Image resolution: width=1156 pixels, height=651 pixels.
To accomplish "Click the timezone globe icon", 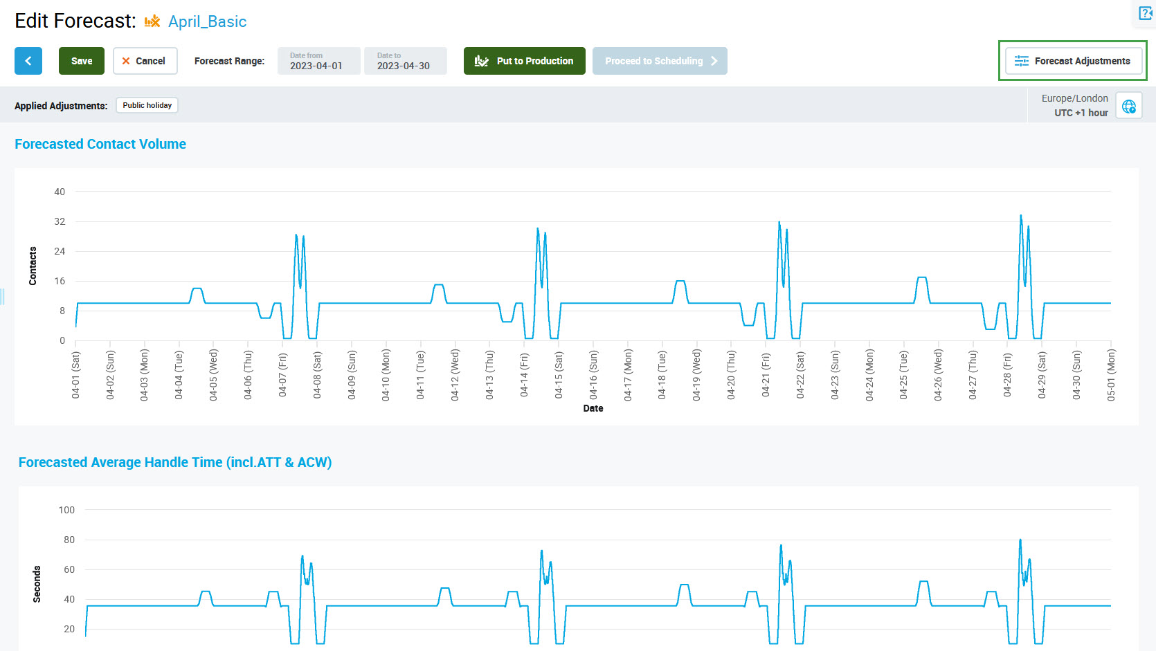I will coord(1129,106).
